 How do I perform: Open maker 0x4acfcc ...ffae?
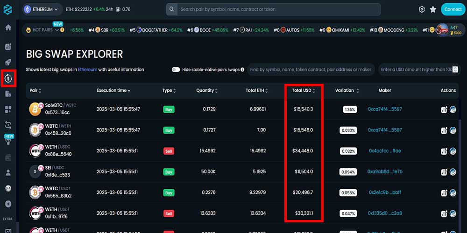pyautogui.click(x=385, y=151)
